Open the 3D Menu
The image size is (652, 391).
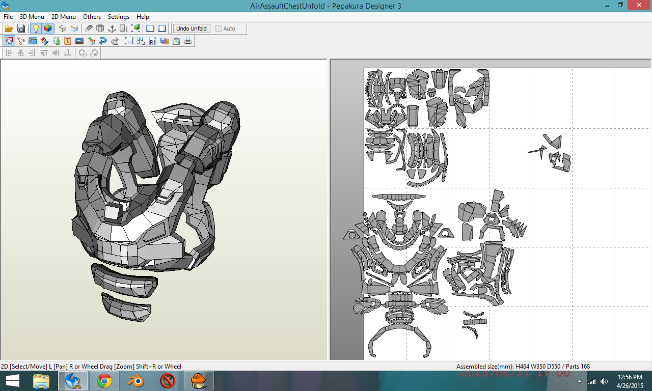pos(32,17)
